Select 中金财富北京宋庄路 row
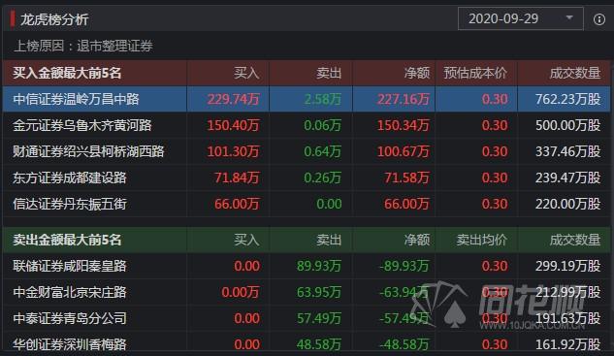 click(x=307, y=292)
